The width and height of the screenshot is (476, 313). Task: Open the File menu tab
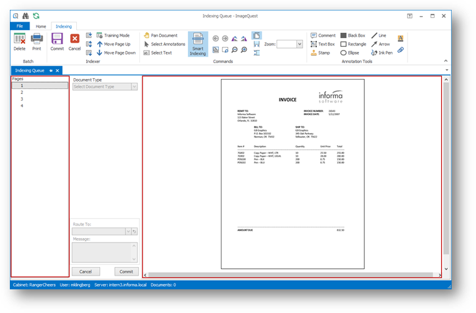point(20,26)
